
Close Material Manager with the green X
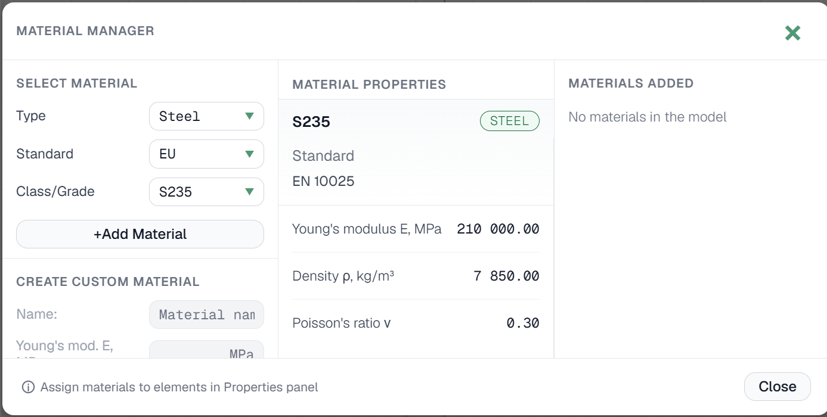[792, 33]
